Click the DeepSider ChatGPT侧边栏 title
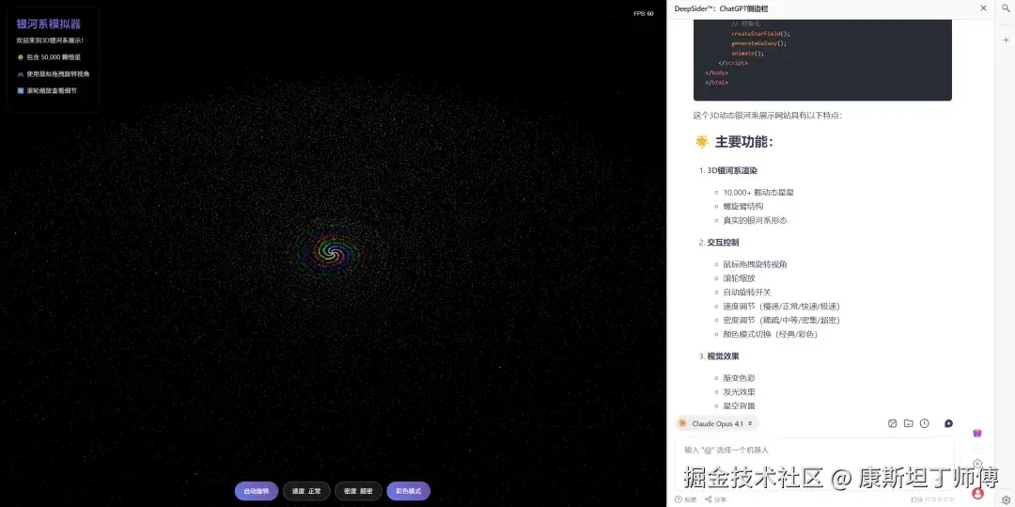Screen dimensions: 1015x507 [721, 8]
